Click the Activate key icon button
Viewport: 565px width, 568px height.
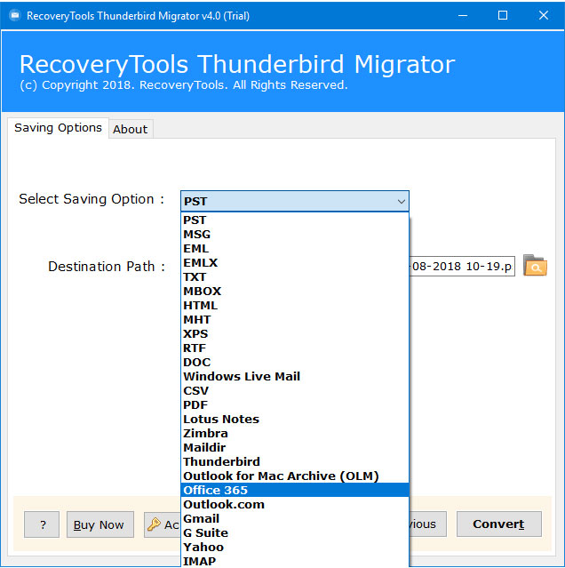pyautogui.click(x=163, y=524)
